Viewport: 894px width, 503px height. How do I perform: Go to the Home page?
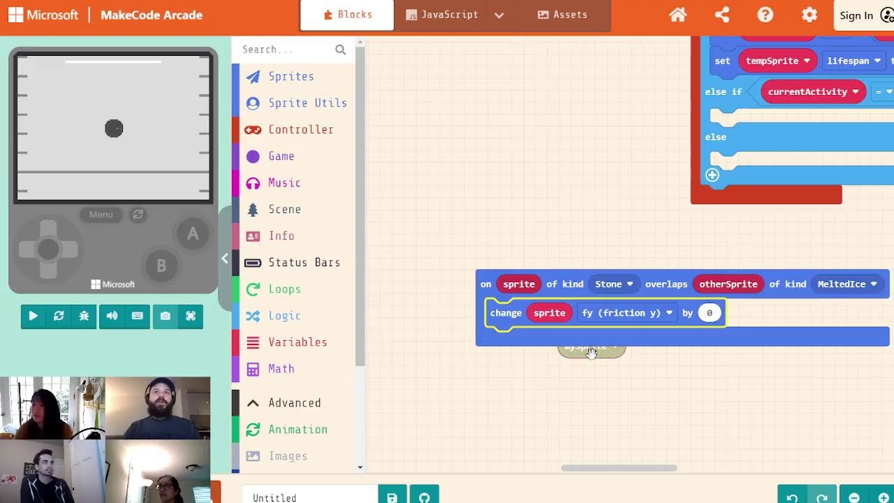pos(677,15)
